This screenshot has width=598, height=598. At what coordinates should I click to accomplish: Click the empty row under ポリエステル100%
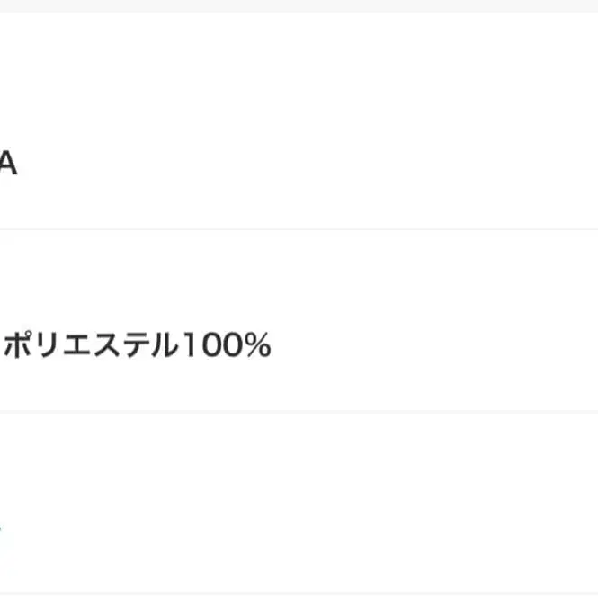(x=299, y=504)
